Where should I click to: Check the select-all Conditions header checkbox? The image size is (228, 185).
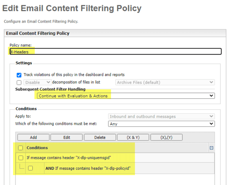click(x=21, y=148)
